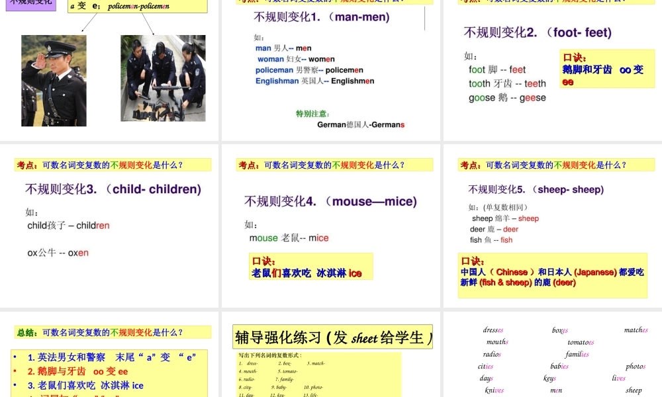Click the 考点 banner above child-children heading
Viewport: 662px width, 397px height.
click(x=113, y=165)
